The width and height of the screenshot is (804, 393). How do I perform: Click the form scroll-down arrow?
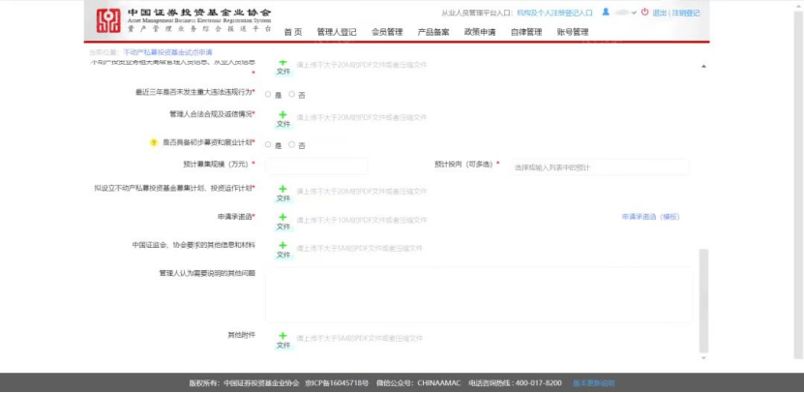click(703, 358)
